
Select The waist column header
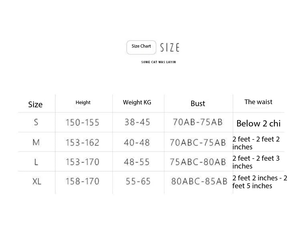point(258,102)
